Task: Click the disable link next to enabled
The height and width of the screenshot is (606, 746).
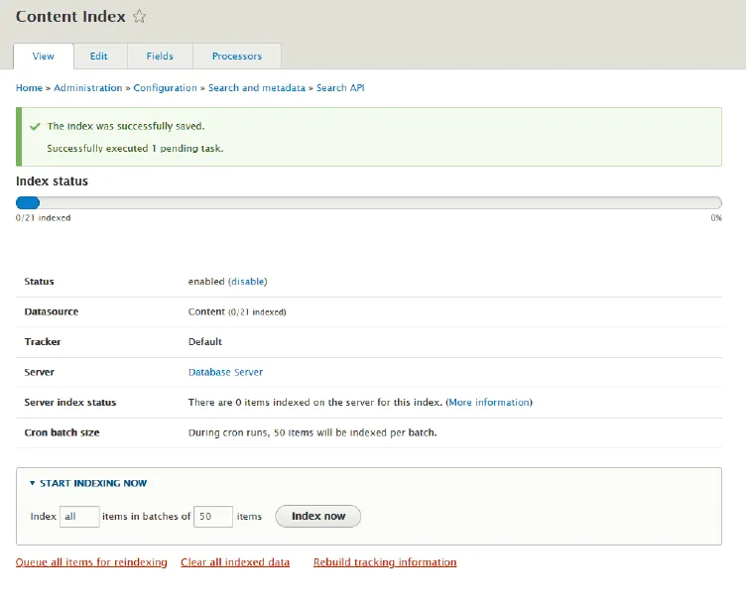Action: [x=248, y=282]
